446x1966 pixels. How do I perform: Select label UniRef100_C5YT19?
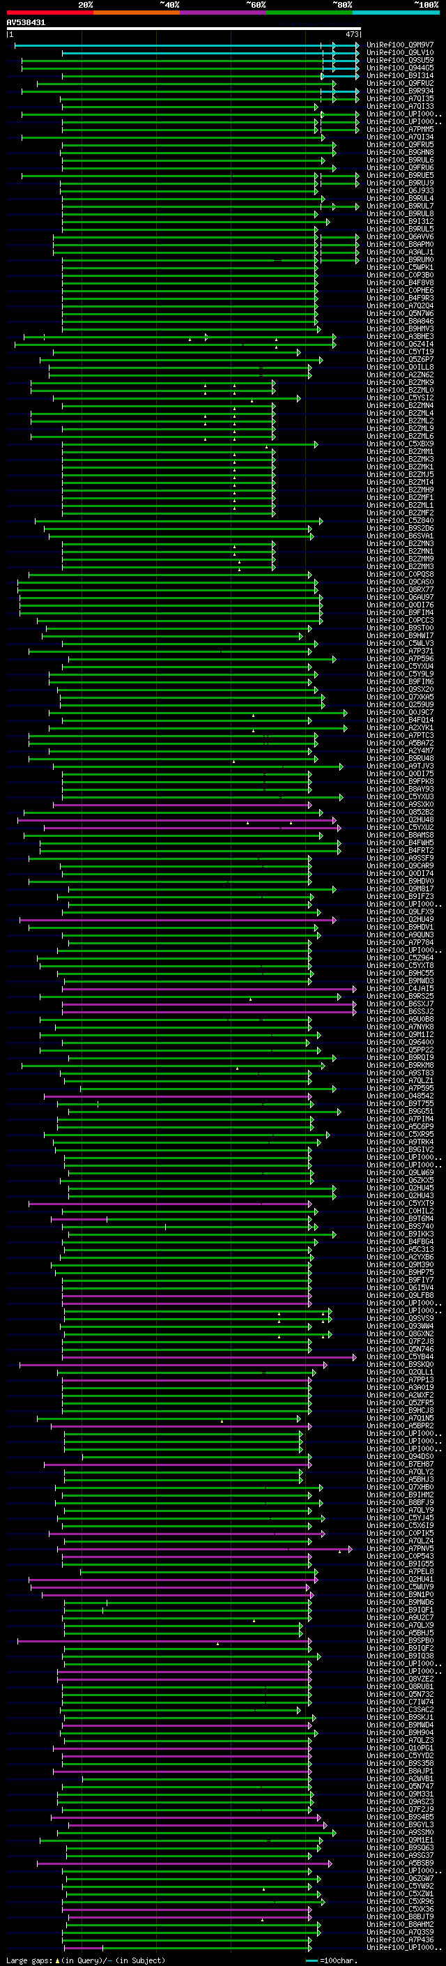[x=400, y=351]
